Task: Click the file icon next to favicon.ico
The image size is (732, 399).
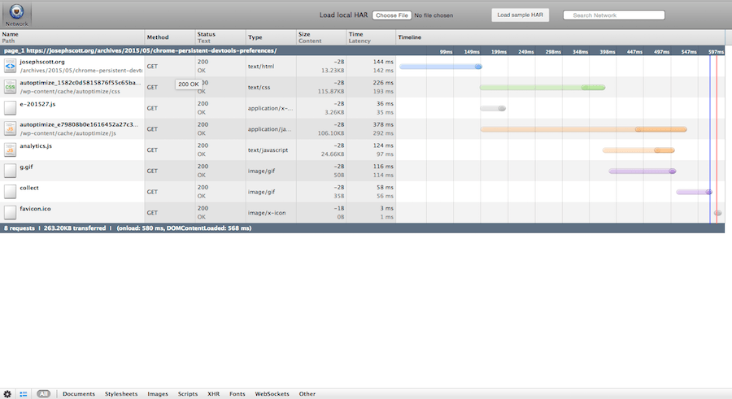Action: pos(10,213)
